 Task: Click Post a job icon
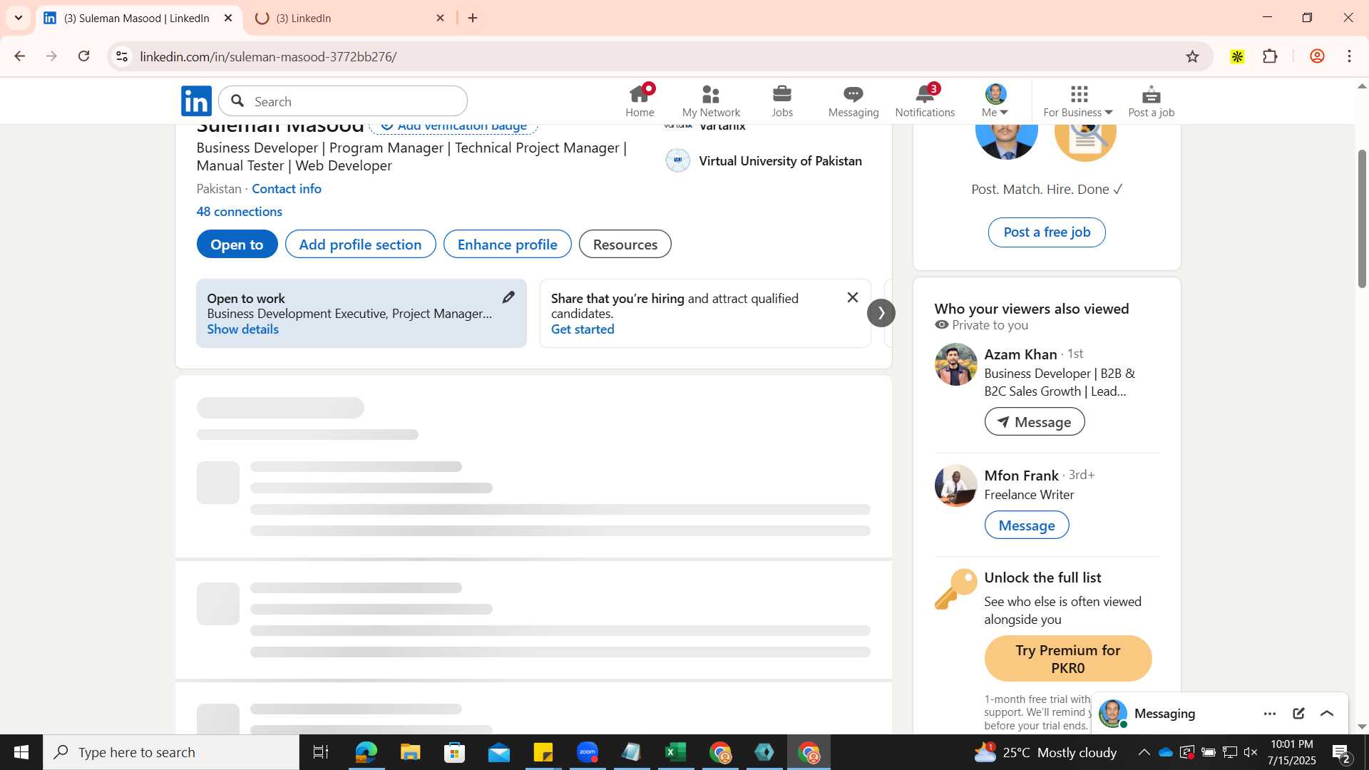tap(1151, 101)
